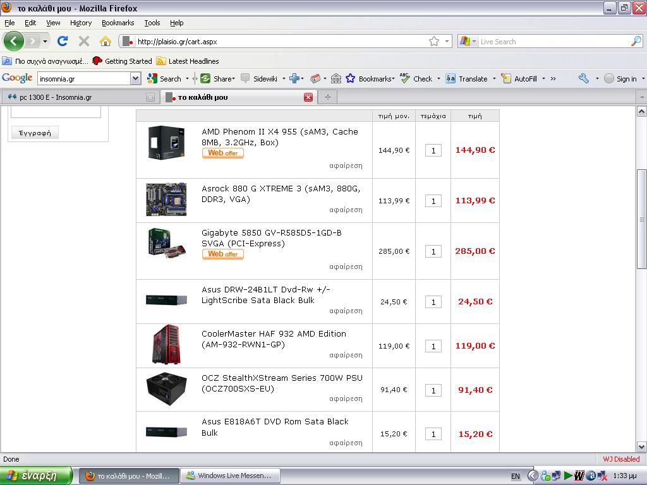Click the EN language indicator in the tray
This screenshot has width=647, height=485.
[516, 476]
